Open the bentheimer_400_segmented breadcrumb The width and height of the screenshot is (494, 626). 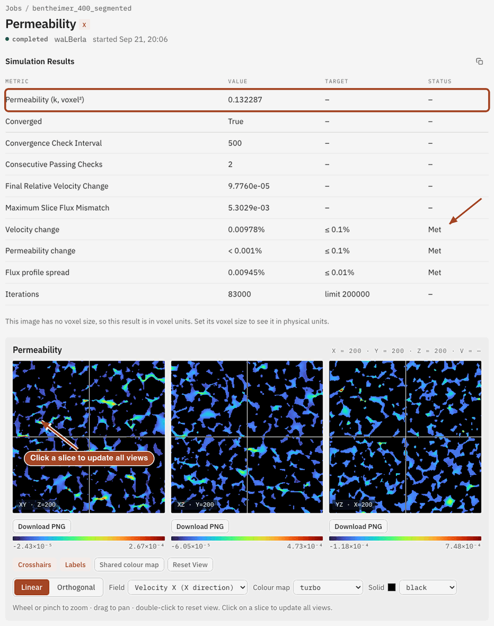pyautogui.click(x=82, y=8)
